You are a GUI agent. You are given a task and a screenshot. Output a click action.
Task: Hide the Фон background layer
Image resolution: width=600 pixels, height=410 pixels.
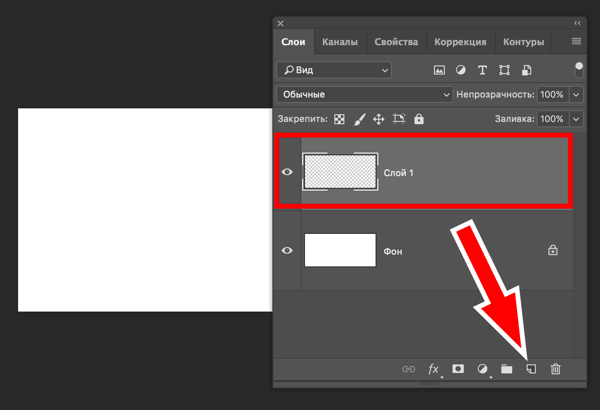(287, 251)
